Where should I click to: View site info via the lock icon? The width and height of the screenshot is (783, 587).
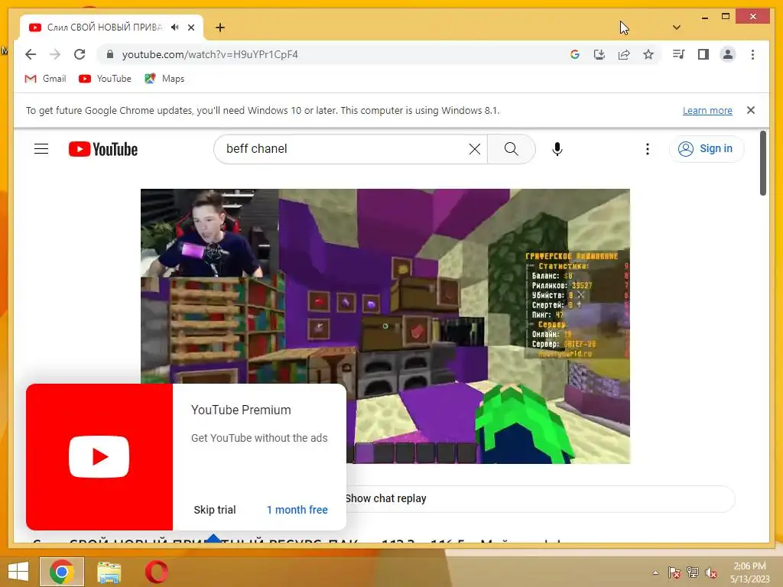pos(110,54)
